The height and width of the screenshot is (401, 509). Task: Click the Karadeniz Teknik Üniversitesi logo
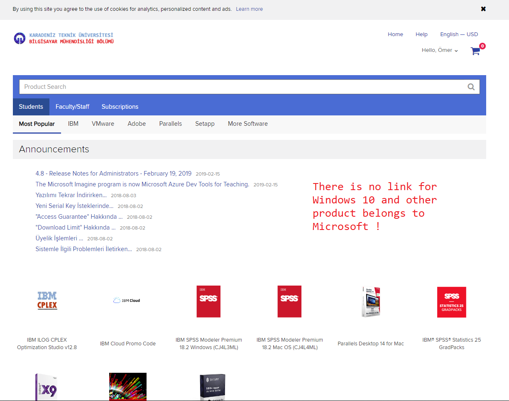point(64,38)
